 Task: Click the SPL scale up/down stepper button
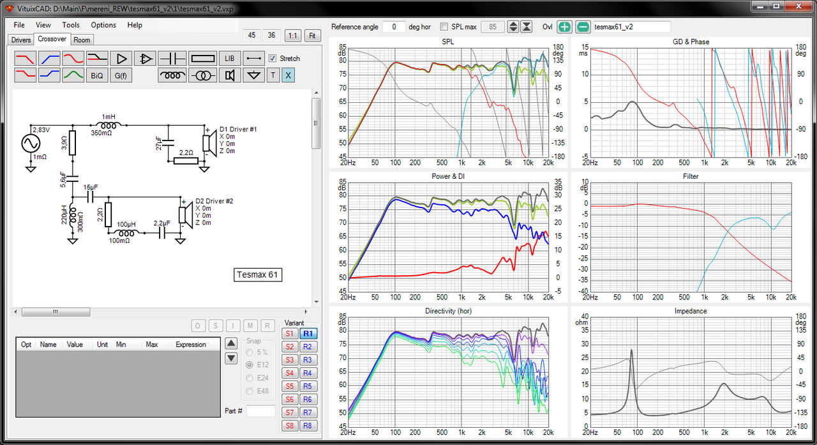pos(513,27)
